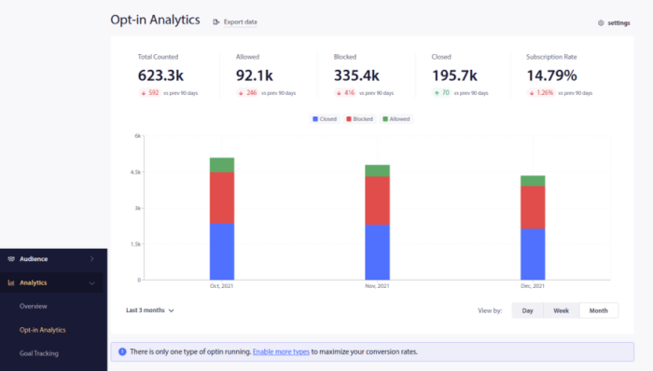This screenshot has width=653, height=371.
Task: Click the blue Closed segment of Dec bar
Action: tap(533, 254)
